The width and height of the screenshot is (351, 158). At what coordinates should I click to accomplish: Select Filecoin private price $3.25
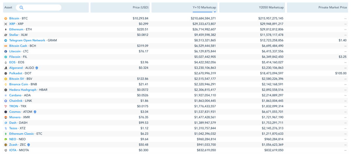pyautogui.click(x=343, y=57)
